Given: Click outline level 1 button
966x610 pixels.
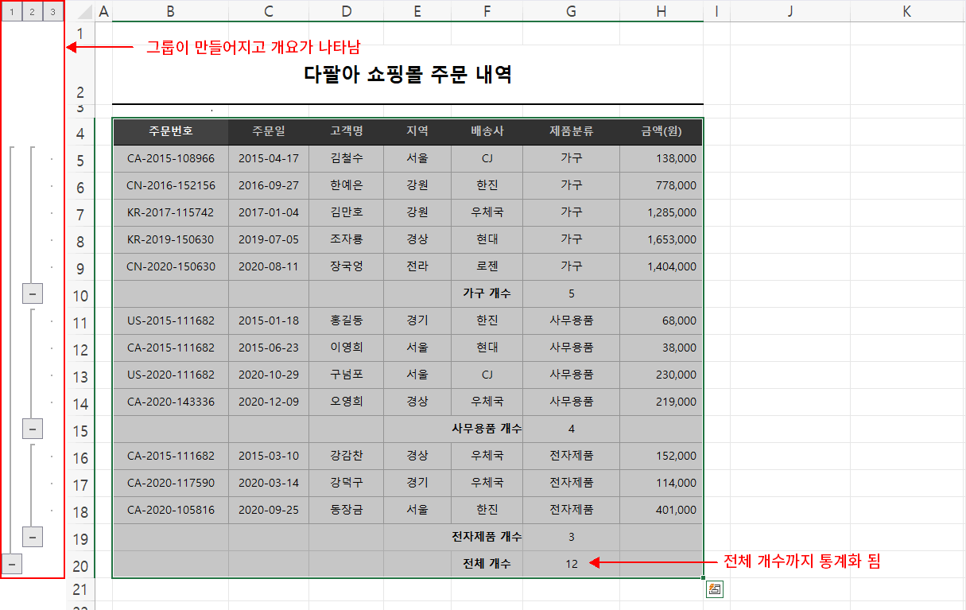Looking at the screenshot, I should tap(14, 12).
